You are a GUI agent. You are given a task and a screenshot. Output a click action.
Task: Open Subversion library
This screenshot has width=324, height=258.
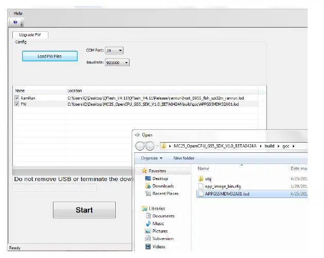tap(163, 239)
